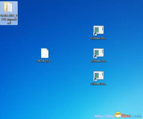The height and width of the screenshot is (119, 143).
Task: Select the DATA_DLC_TEST_unpacked folder icon
Action: click(x=8, y=7)
